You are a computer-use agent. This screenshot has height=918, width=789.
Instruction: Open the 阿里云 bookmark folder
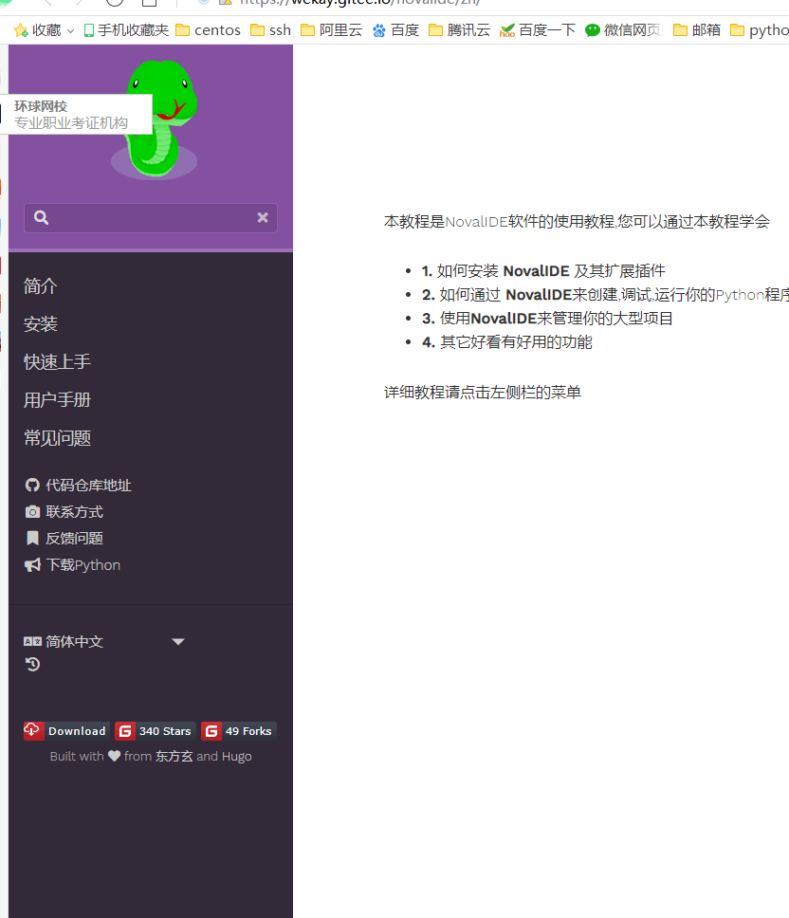pyautogui.click(x=331, y=29)
